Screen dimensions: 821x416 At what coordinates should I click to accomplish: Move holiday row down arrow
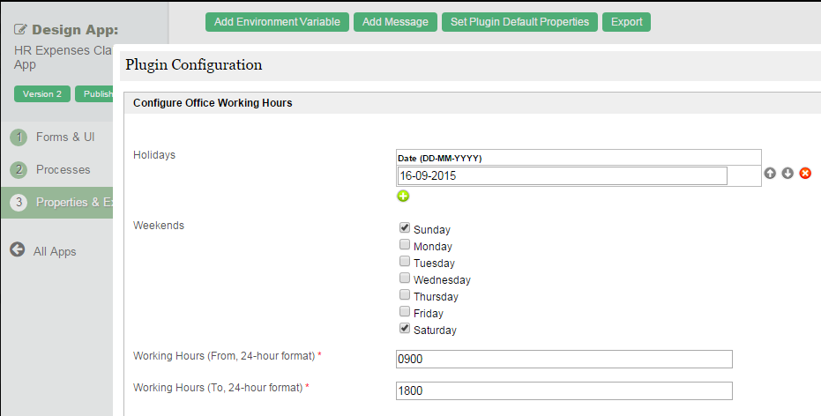[x=787, y=174]
